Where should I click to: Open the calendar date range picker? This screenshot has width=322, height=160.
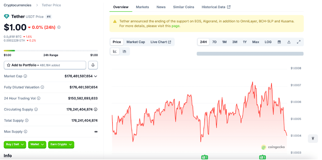click(279, 42)
